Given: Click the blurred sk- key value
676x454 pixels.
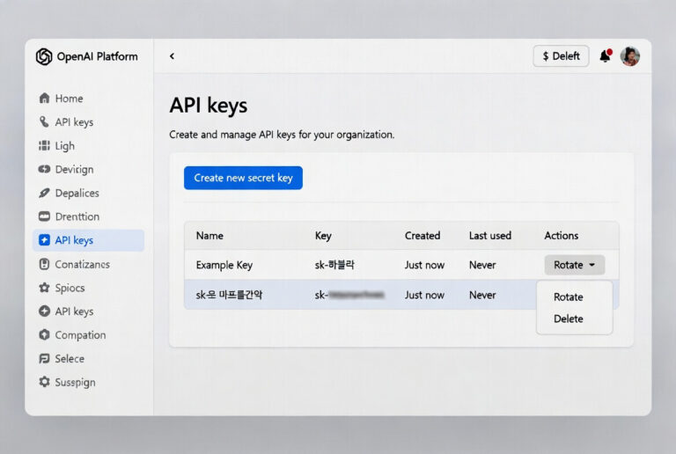Looking at the screenshot, I should click(x=349, y=295).
